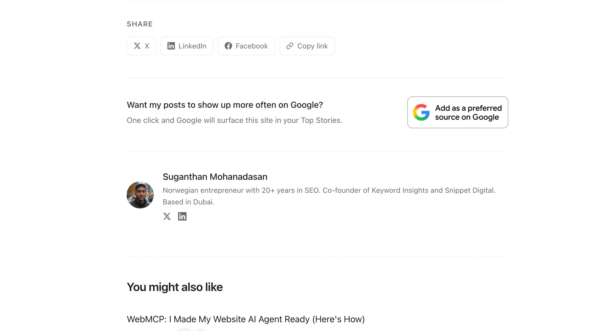Open the author name Suganthan Mohanadasan
Viewport: 594px width, 331px height.
[x=215, y=177]
